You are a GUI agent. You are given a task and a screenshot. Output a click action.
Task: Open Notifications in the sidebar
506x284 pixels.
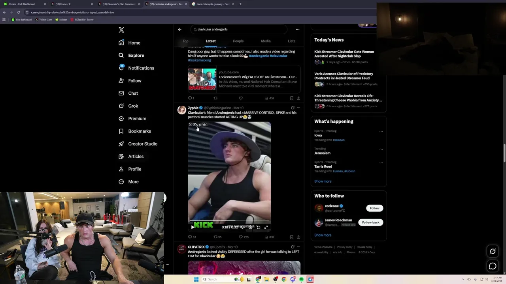(136, 68)
